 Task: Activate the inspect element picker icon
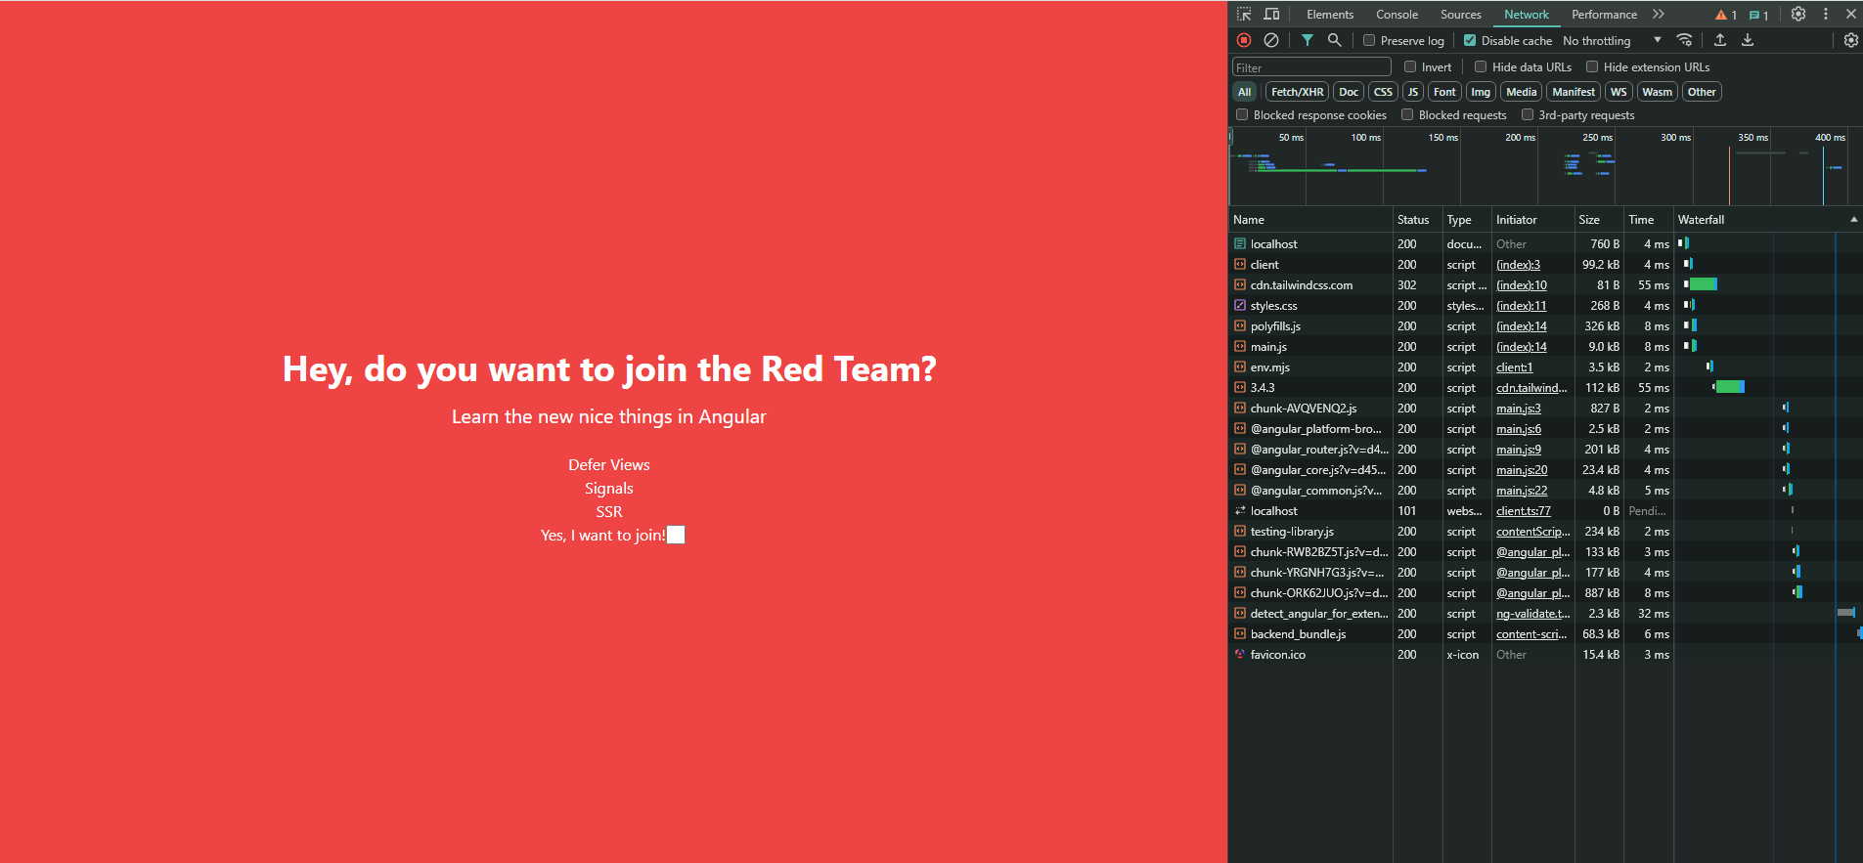[x=1244, y=15]
